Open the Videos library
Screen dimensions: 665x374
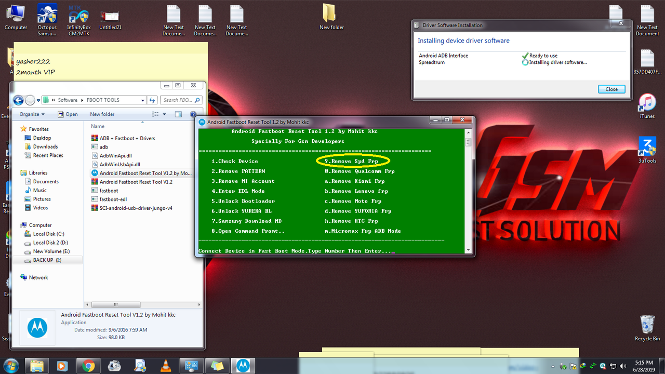point(41,208)
